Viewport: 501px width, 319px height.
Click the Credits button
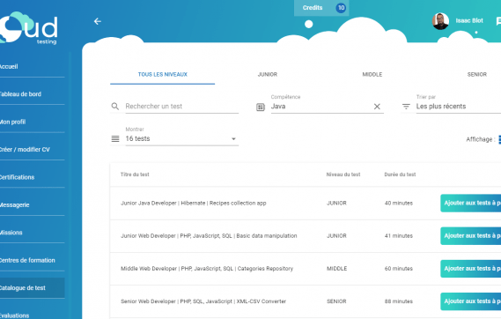coord(321,8)
